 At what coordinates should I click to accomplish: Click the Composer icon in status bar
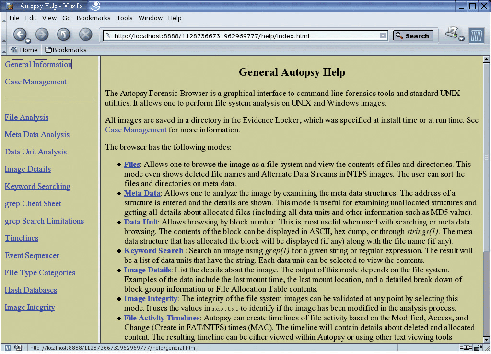(x=19, y=348)
